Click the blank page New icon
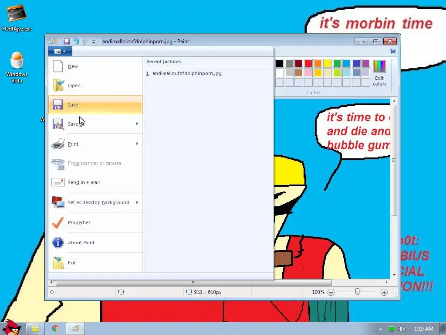 tap(58, 66)
